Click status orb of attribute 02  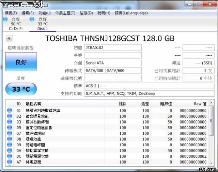point(10,116)
